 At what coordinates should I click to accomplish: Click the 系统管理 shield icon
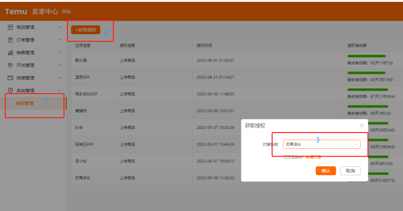10,90
